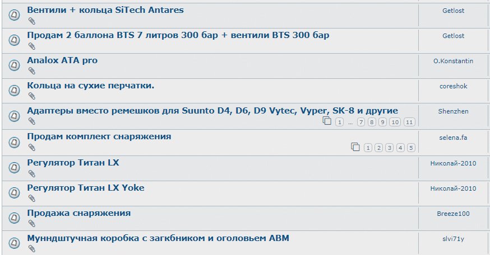Go to page 7 of the Suunto adapters topic
The width and height of the screenshot is (490, 255).
pyautogui.click(x=361, y=122)
